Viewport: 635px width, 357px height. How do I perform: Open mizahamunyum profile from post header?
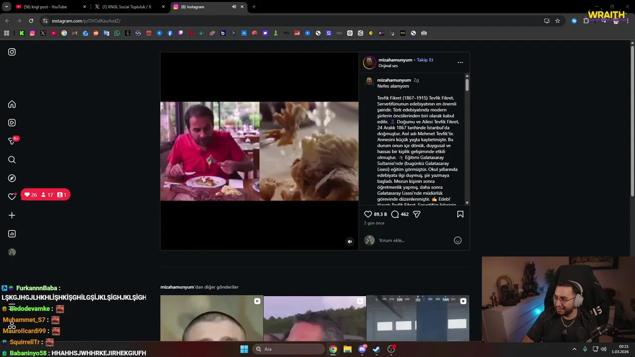pos(395,60)
